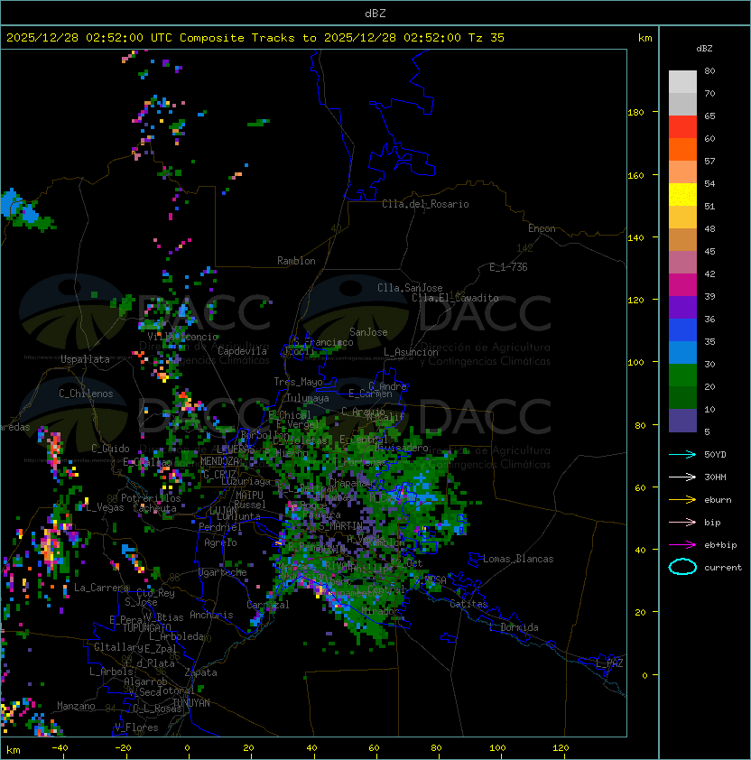
Task: Click the 'eburn' legend label
Action: point(718,500)
